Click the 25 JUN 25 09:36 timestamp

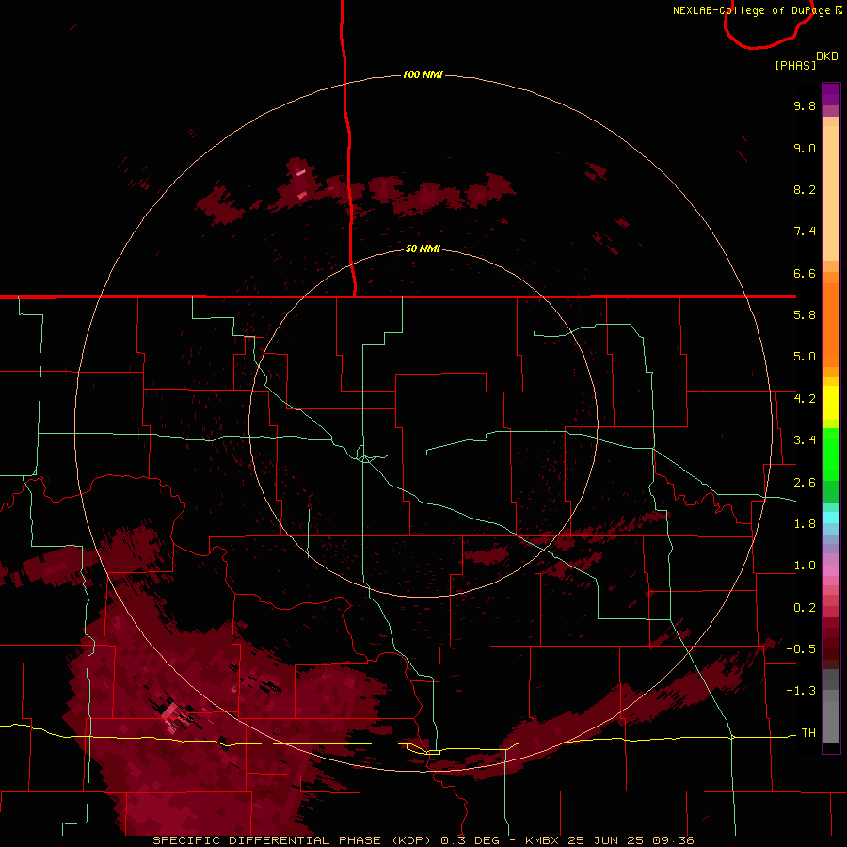click(631, 840)
